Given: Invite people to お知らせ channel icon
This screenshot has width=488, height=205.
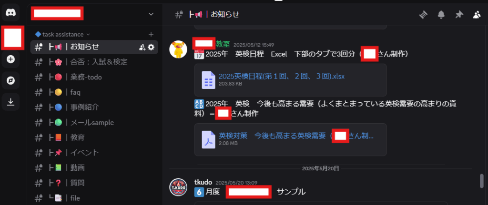Looking at the screenshot, I should [x=142, y=47].
